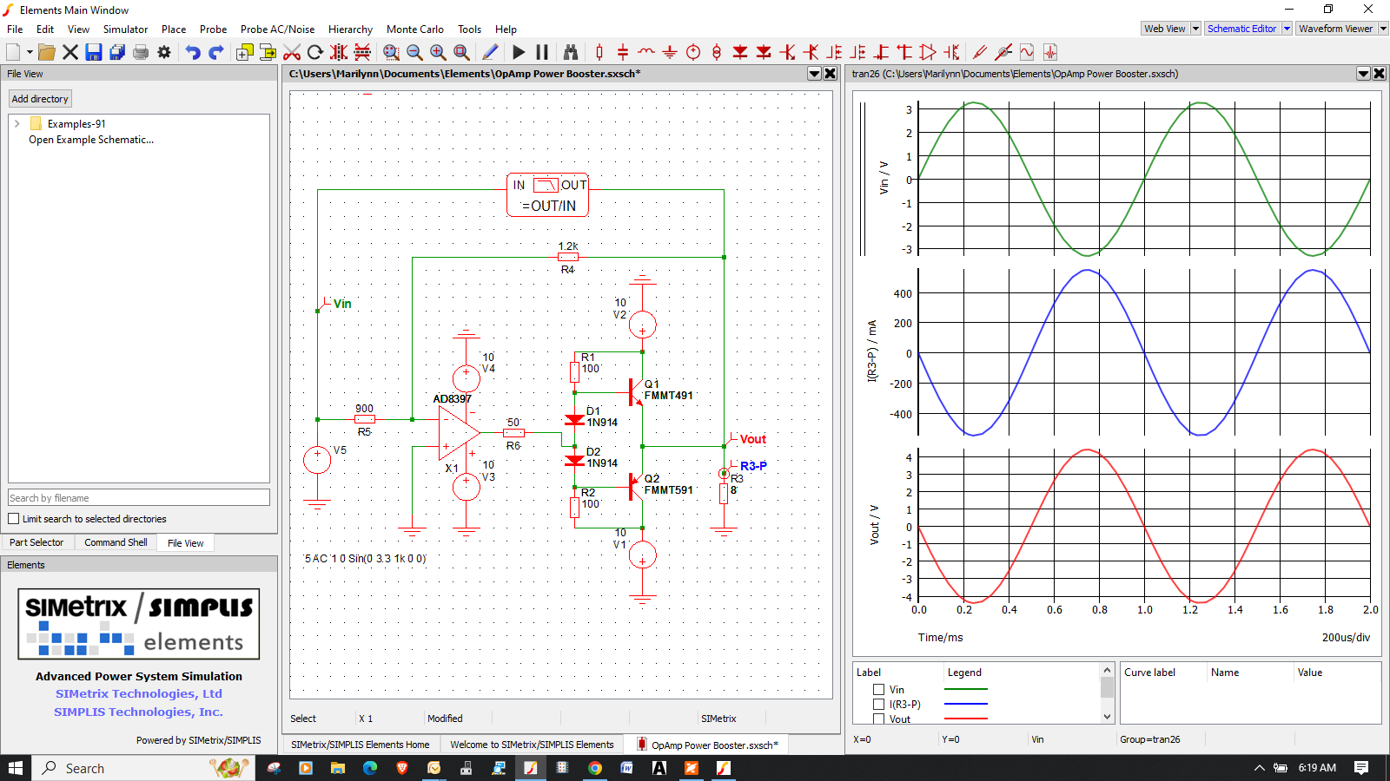1390x781 pixels.
Task: Toggle the I(R3-P) legend checkbox
Action: click(878, 705)
